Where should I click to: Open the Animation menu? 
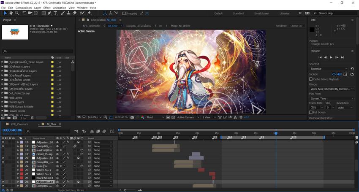59,8
